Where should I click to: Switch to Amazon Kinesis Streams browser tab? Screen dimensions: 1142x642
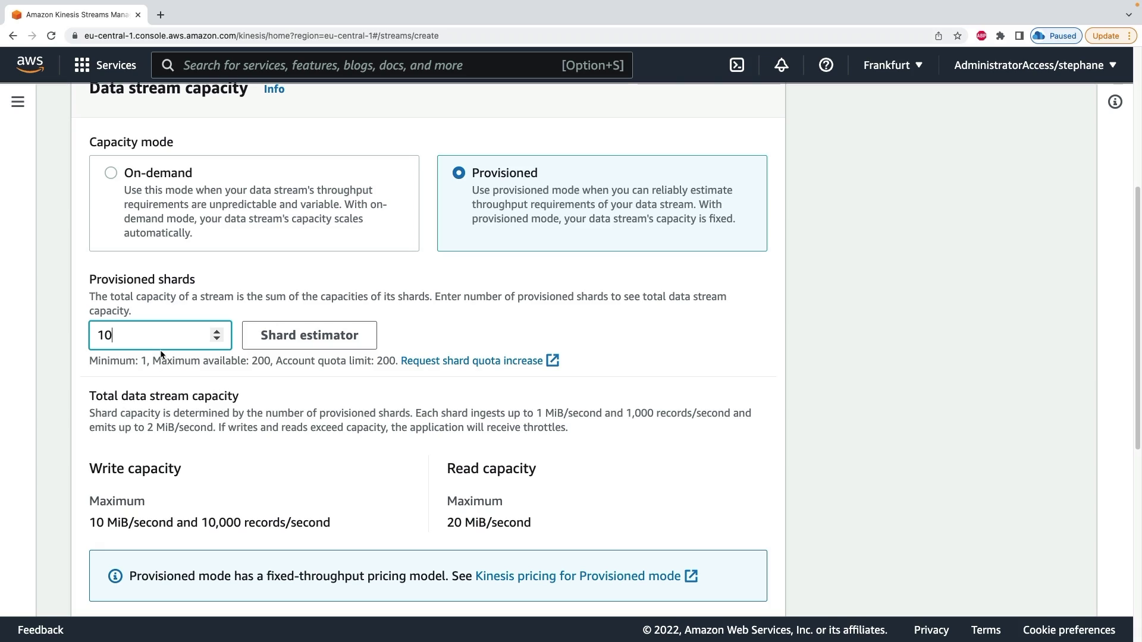(x=76, y=15)
